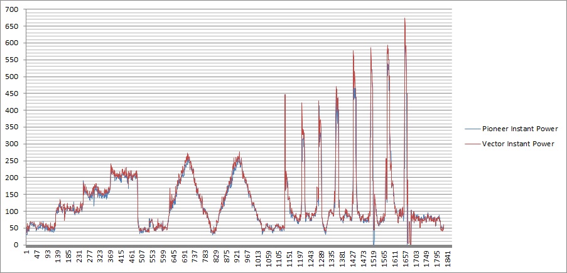Click the 323 x-axis label
Screen dimensions: 567x273
click(100, 257)
